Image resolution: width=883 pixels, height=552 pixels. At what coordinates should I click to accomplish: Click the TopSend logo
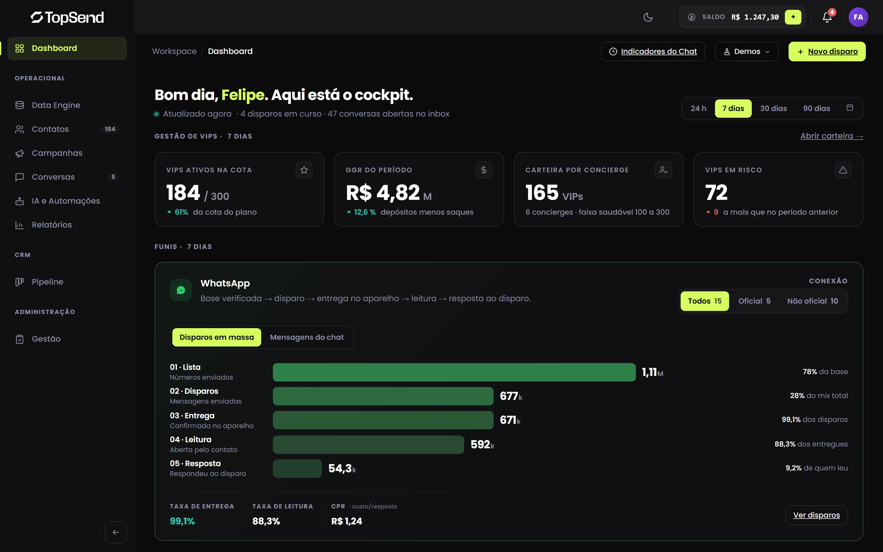coord(67,17)
